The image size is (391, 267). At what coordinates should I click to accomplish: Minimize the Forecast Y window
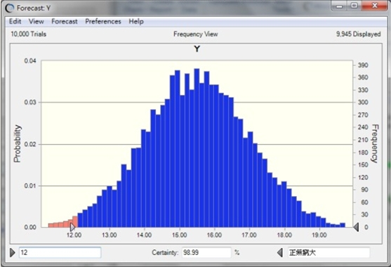point(339,6)
